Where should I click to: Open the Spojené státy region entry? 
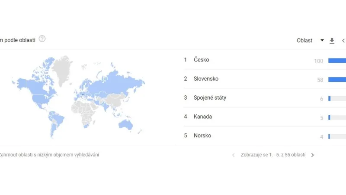click(x=210, y=98)
